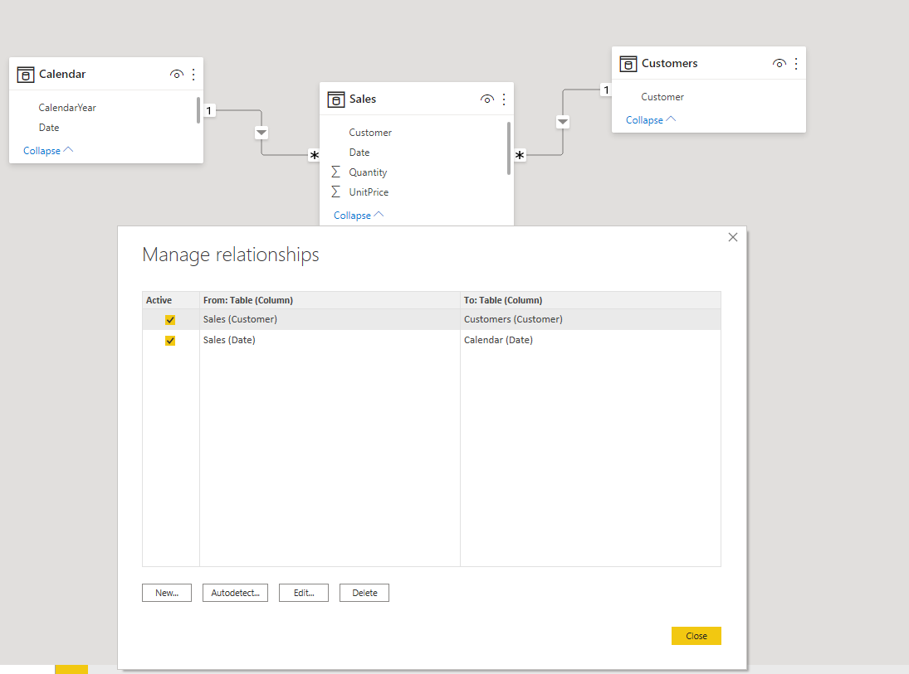Viewport: 909px width, 674px height.
Task: Select the Calendar-to-Sales relationship direction arrow
Action: click(x=261, y=133)
